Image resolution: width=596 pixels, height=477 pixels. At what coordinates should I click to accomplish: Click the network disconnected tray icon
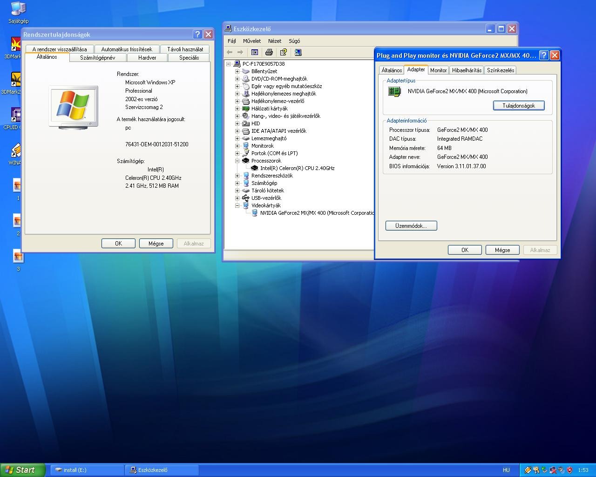pyautogui.click(x=553, y=470)
